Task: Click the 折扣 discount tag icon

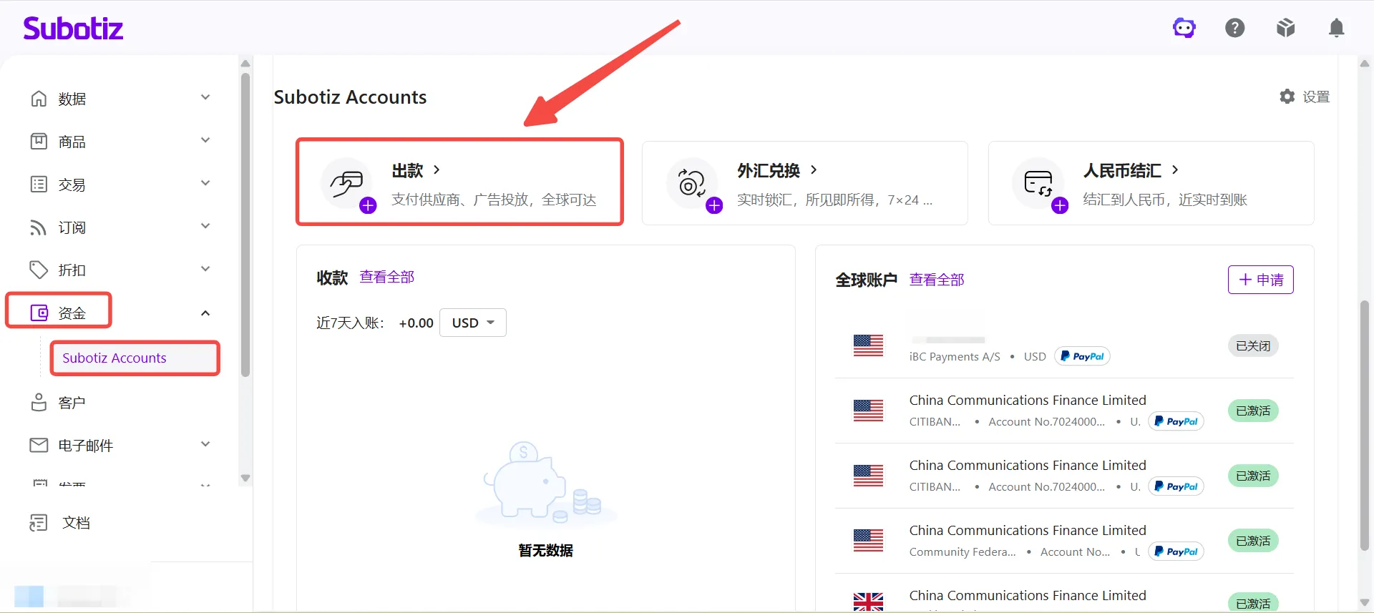Action: (39, 270)
